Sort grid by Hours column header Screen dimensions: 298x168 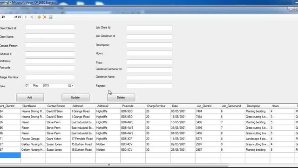(x=282, y=106)
